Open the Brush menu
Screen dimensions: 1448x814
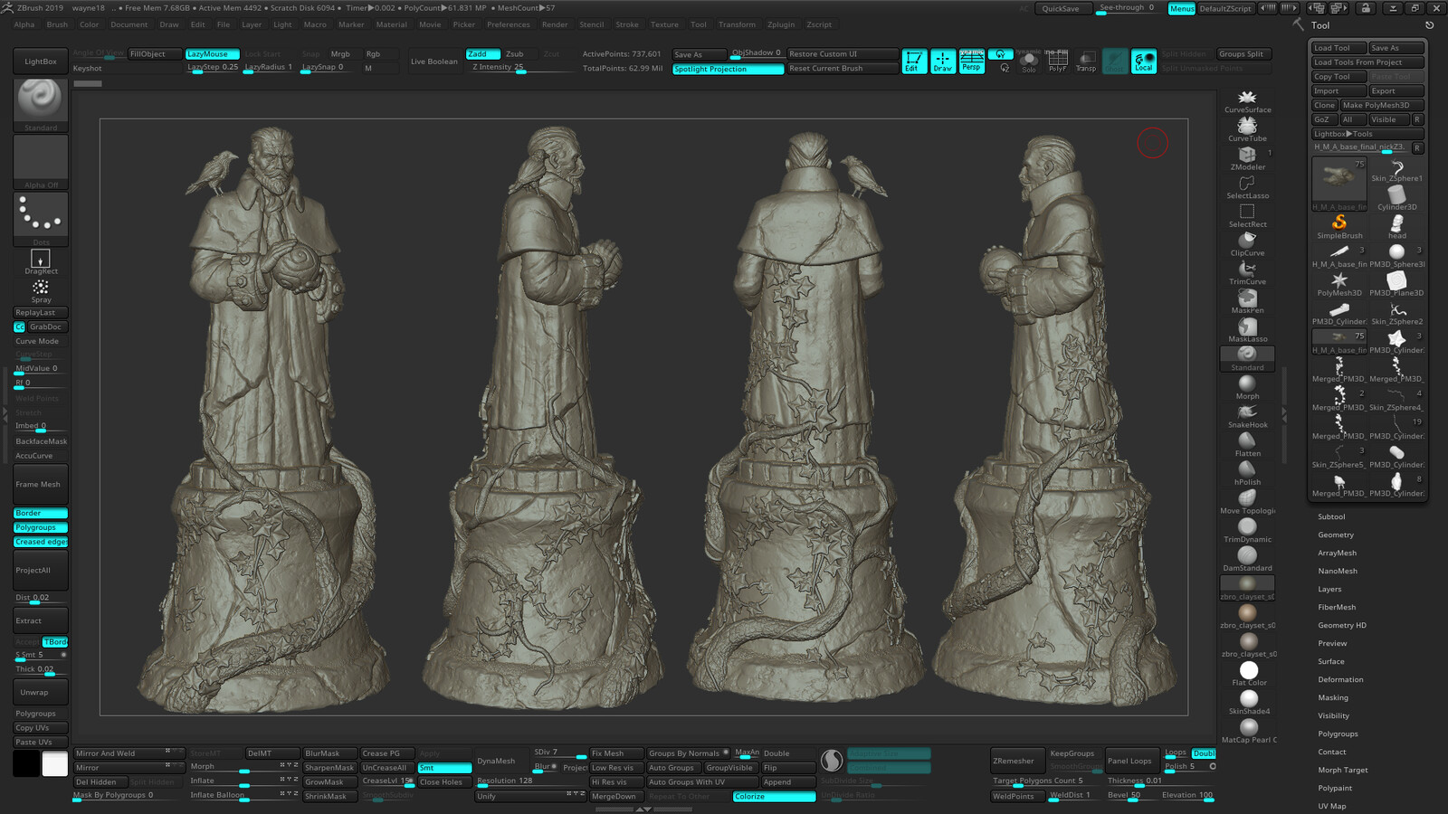tap(57, 25)
